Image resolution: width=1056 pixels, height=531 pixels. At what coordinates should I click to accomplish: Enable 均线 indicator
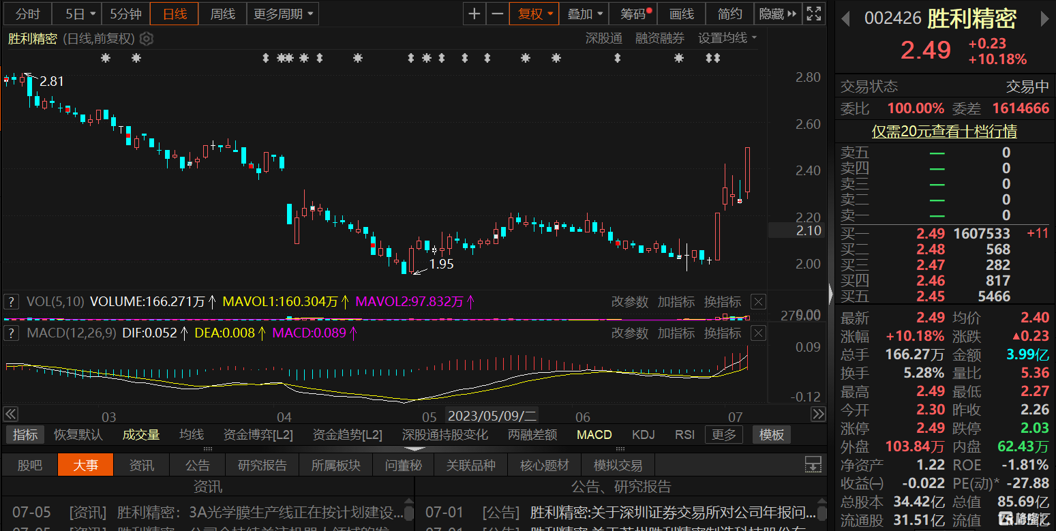click(x=192, y=434)
